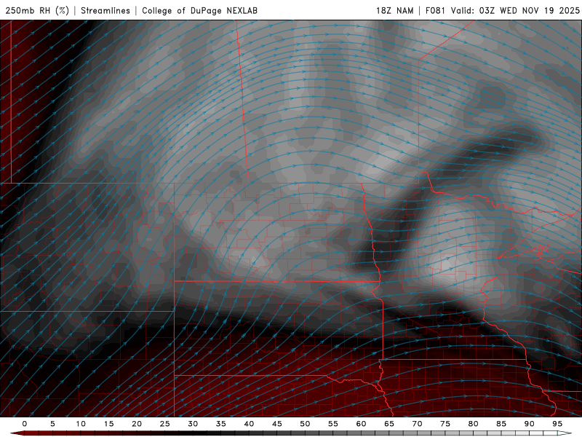Click the "95" value on color scale
The height and width of the screenshot is (437, 582).
click(x=557, y=424)
